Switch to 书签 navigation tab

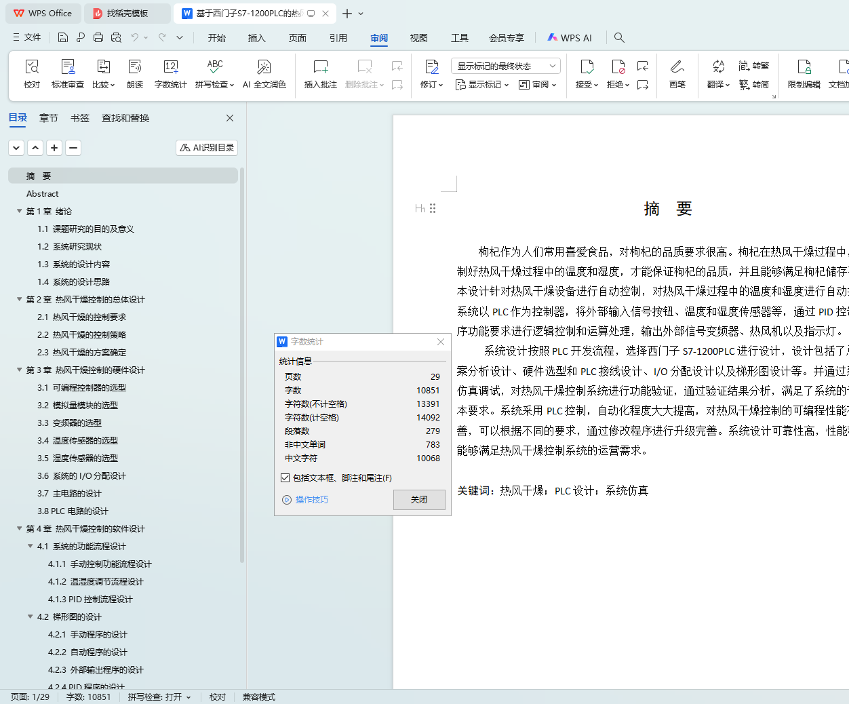click(x=80, y=118)
